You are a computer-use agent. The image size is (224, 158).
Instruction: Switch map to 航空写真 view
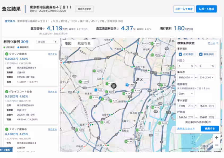click(x=84, y=43)
